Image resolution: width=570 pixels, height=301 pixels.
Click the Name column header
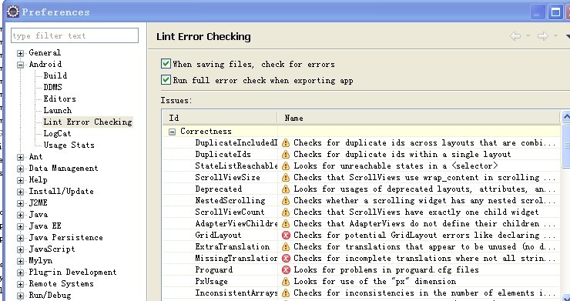pyautogui.click(x=419, y=118)
